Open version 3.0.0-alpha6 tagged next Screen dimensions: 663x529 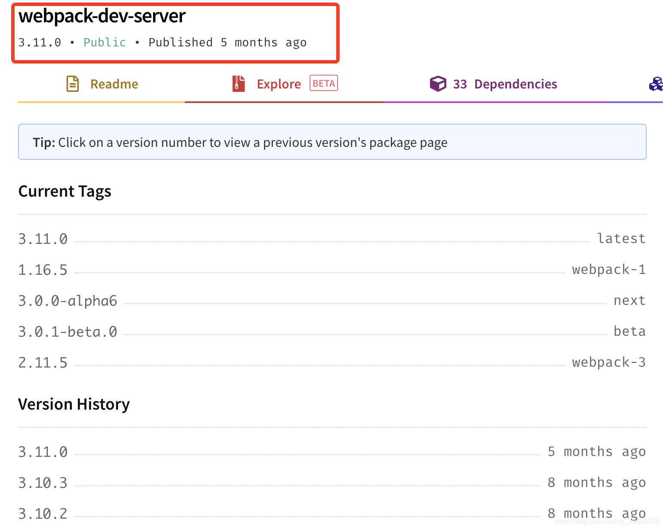point(68,301)
